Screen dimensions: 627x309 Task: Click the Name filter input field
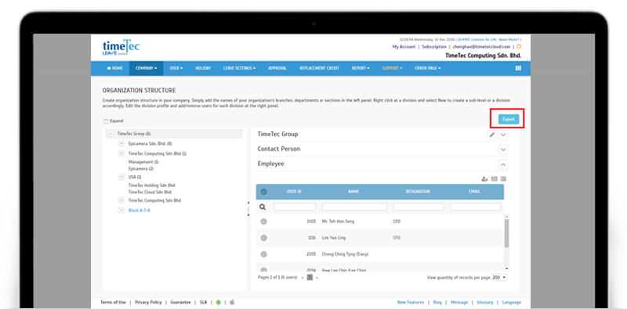[x=354, y=207]
